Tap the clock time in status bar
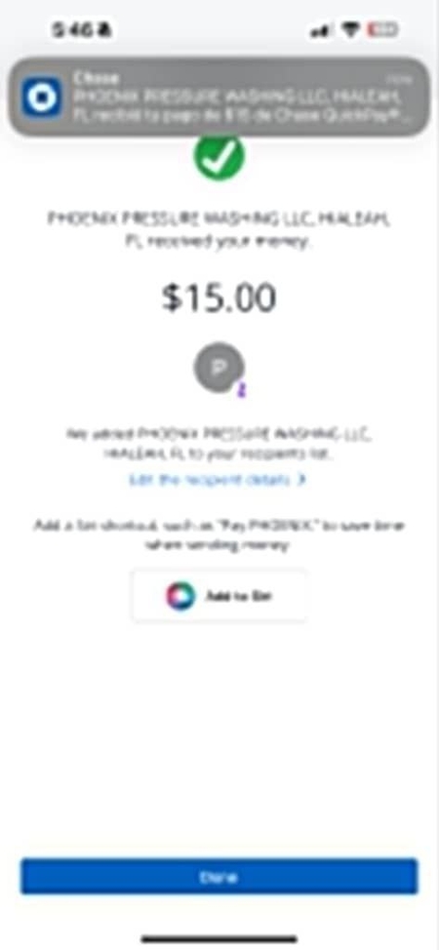The image size is (439, 950). (82, 29)
